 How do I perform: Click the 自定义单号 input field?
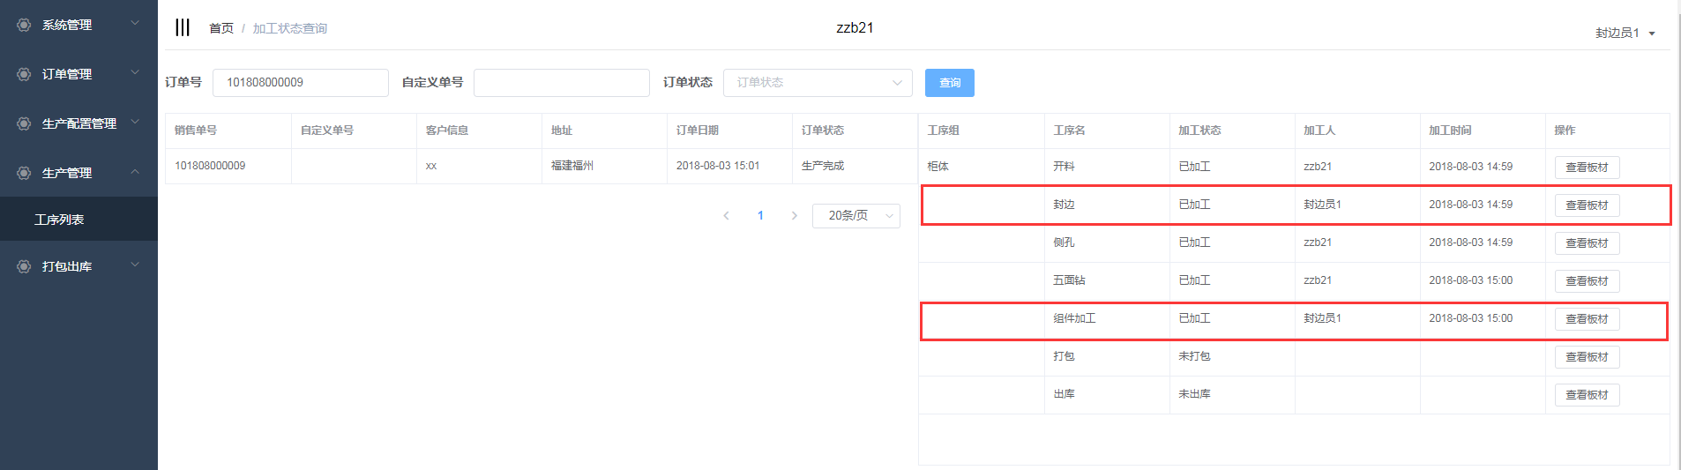[561, 83]
